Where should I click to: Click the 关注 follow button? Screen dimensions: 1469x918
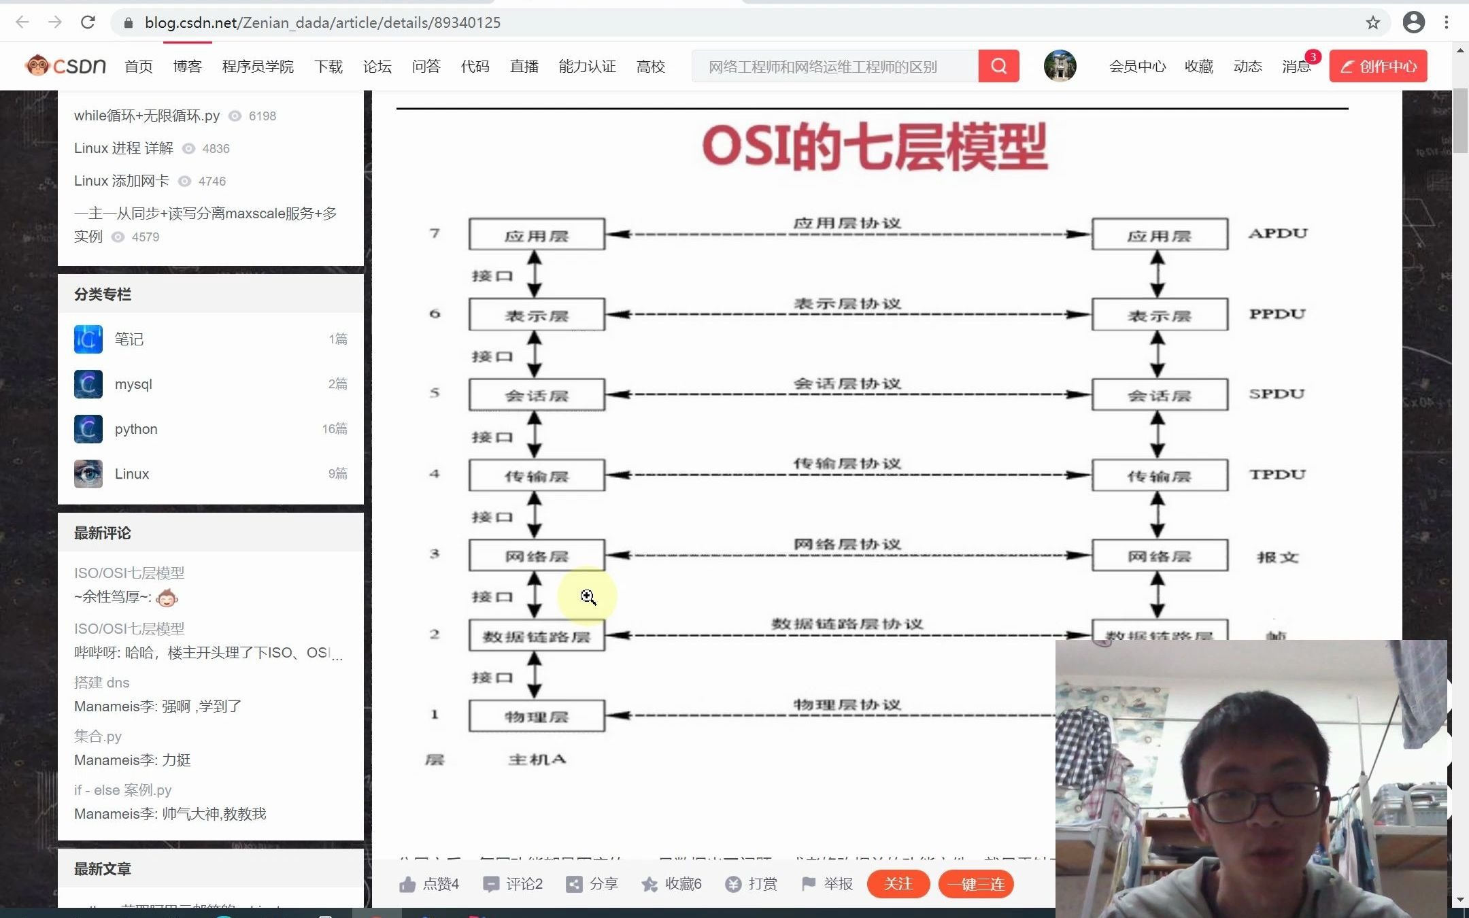point(898,884)
